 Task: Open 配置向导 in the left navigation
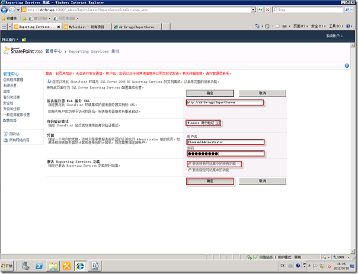coord(9,120)
